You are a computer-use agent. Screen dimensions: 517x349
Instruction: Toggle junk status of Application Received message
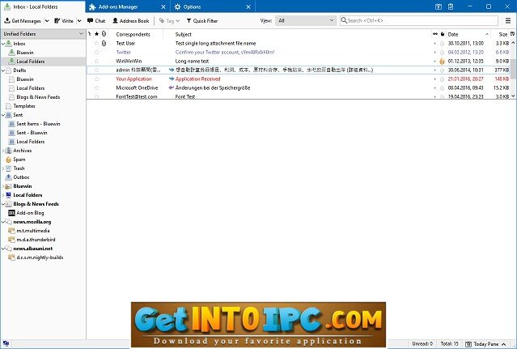pyautogui.click(x=442, y=79)
